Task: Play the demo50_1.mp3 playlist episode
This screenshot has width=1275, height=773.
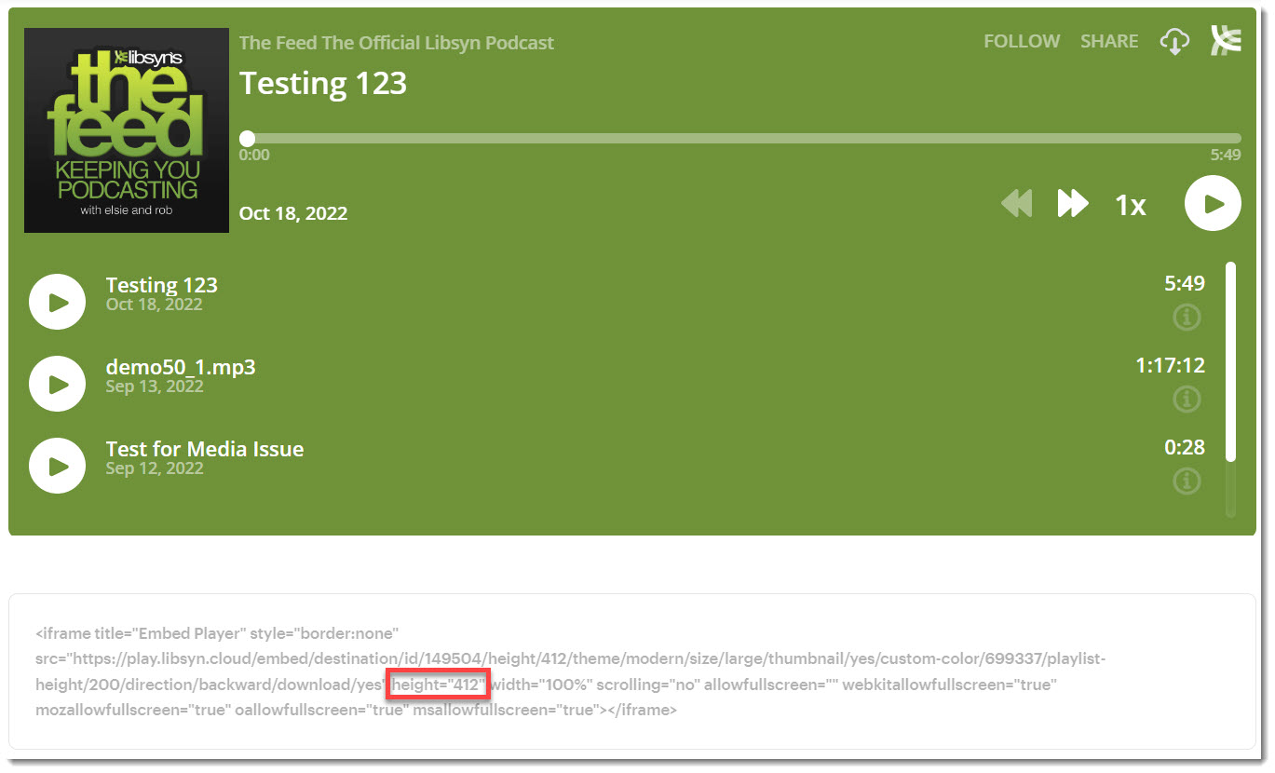Action: coord(58,384)
